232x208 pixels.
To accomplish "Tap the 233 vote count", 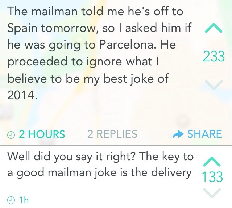I will pyautogui.click(x=214, y=56).
